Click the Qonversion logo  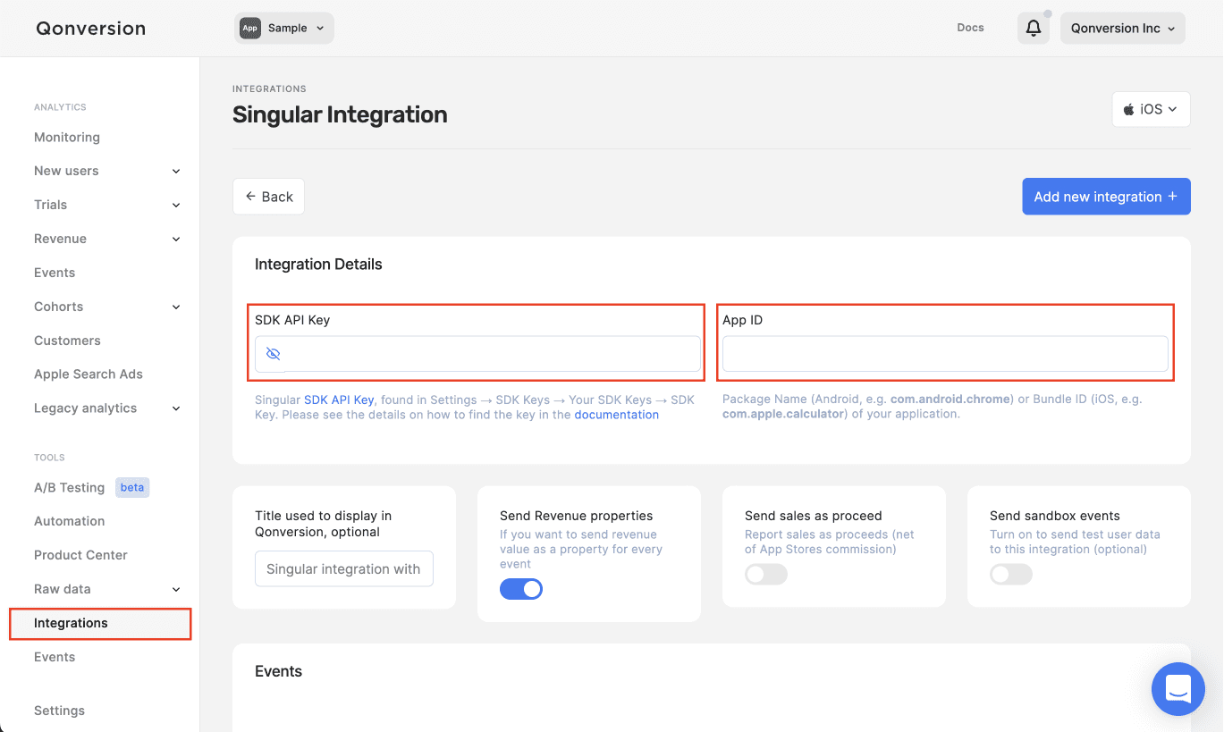point(89,28)
